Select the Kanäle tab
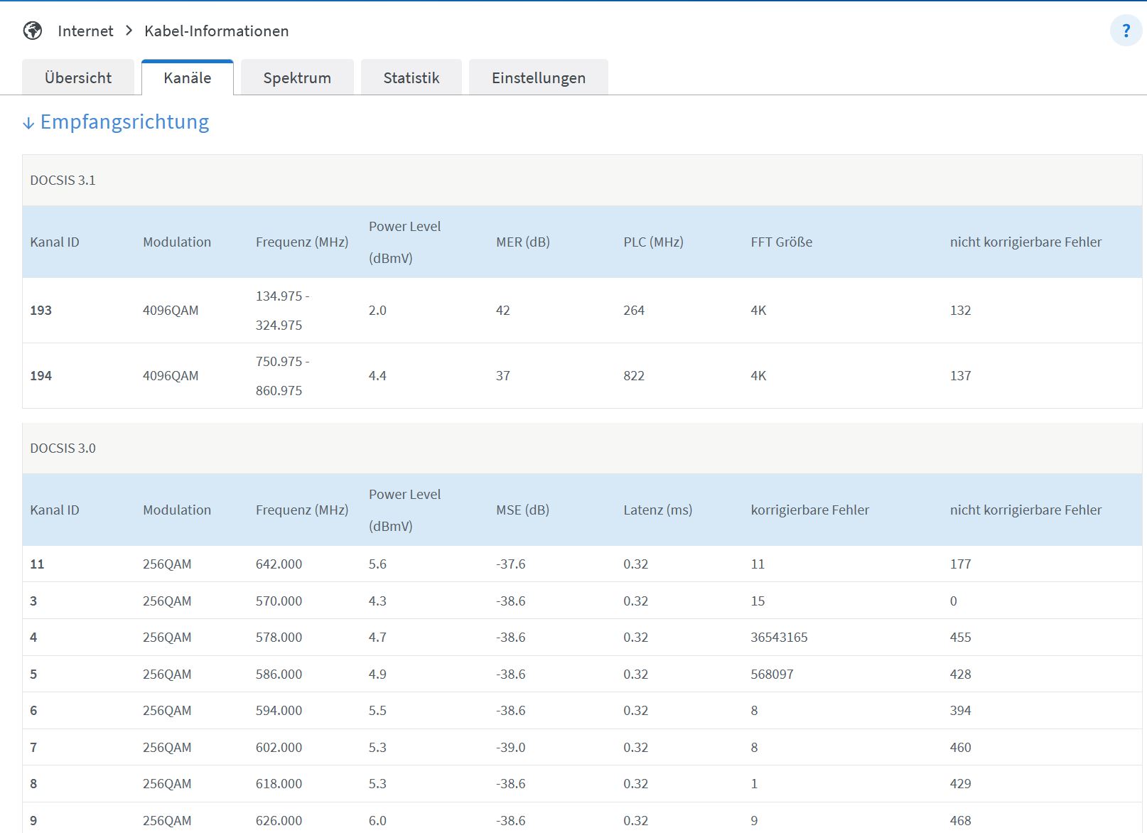This screenshot has width=1147, height=833. pyautogui.click(x=188, y=77)
